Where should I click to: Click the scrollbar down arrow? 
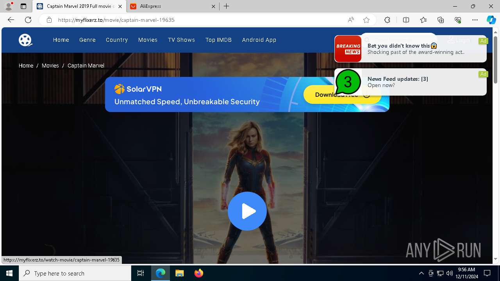[x=495, y=259]
